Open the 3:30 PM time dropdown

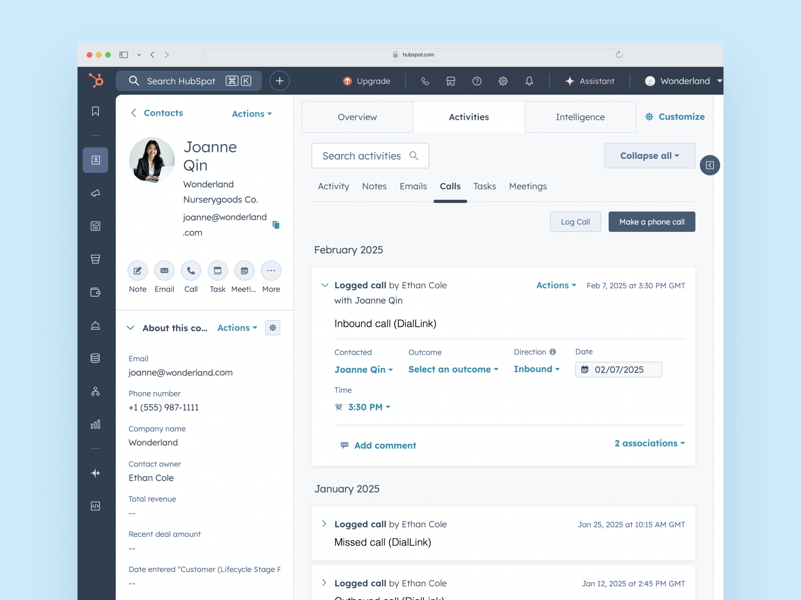pyautogui.click(x=369, y=407)
